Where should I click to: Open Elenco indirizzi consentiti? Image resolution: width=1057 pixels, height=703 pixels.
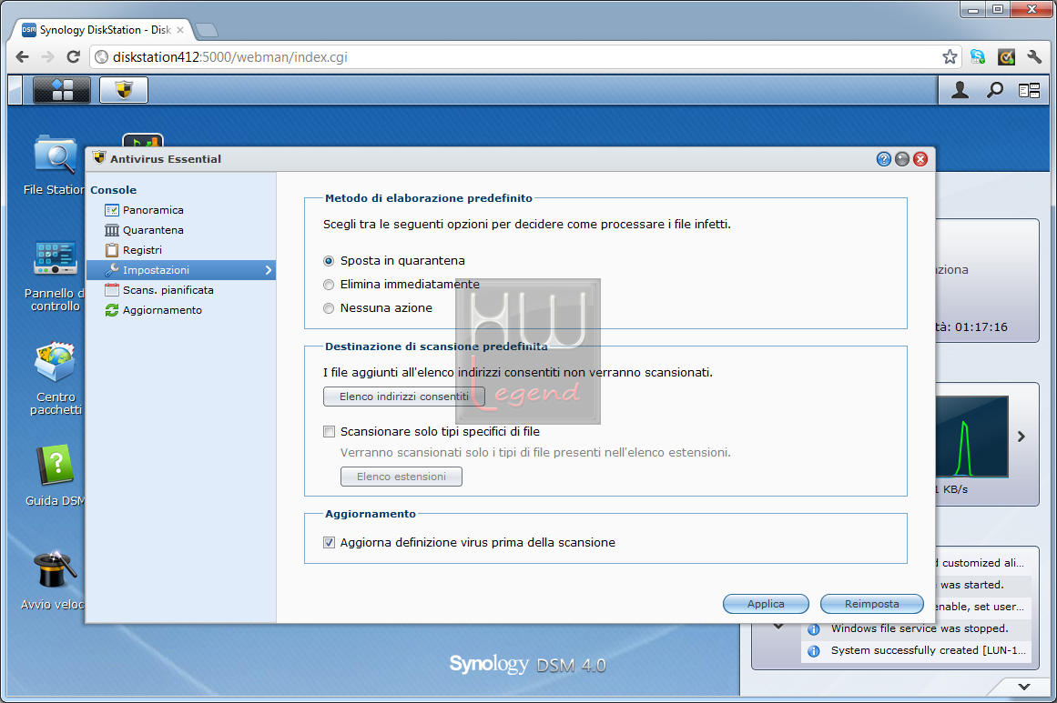tap(404, 397)
